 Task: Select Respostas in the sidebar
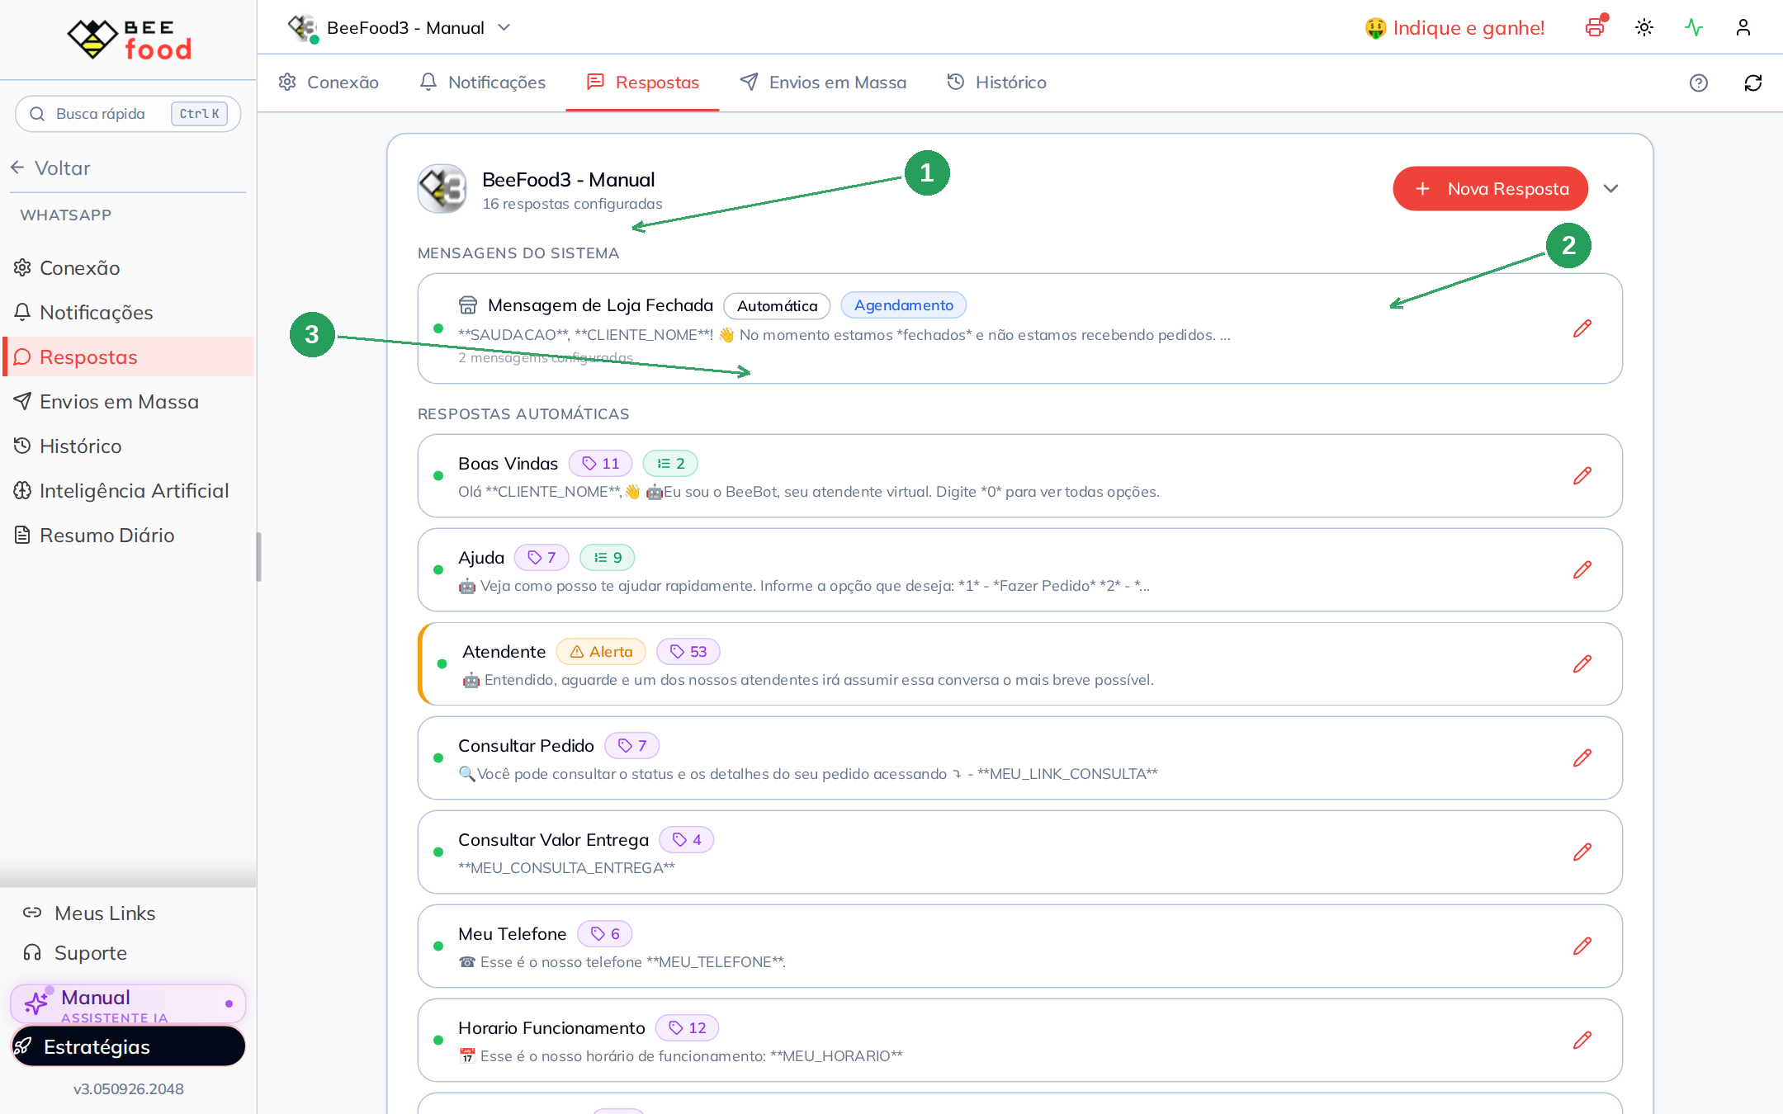129,357
